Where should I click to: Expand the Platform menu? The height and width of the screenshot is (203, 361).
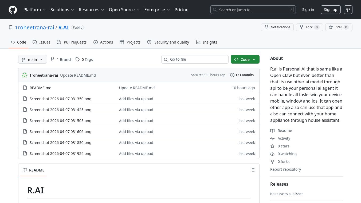coord(34,10)
